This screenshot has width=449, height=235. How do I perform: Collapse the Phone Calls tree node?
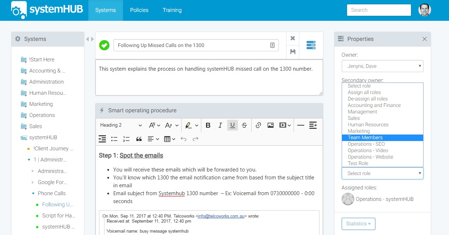coord(33,193)
